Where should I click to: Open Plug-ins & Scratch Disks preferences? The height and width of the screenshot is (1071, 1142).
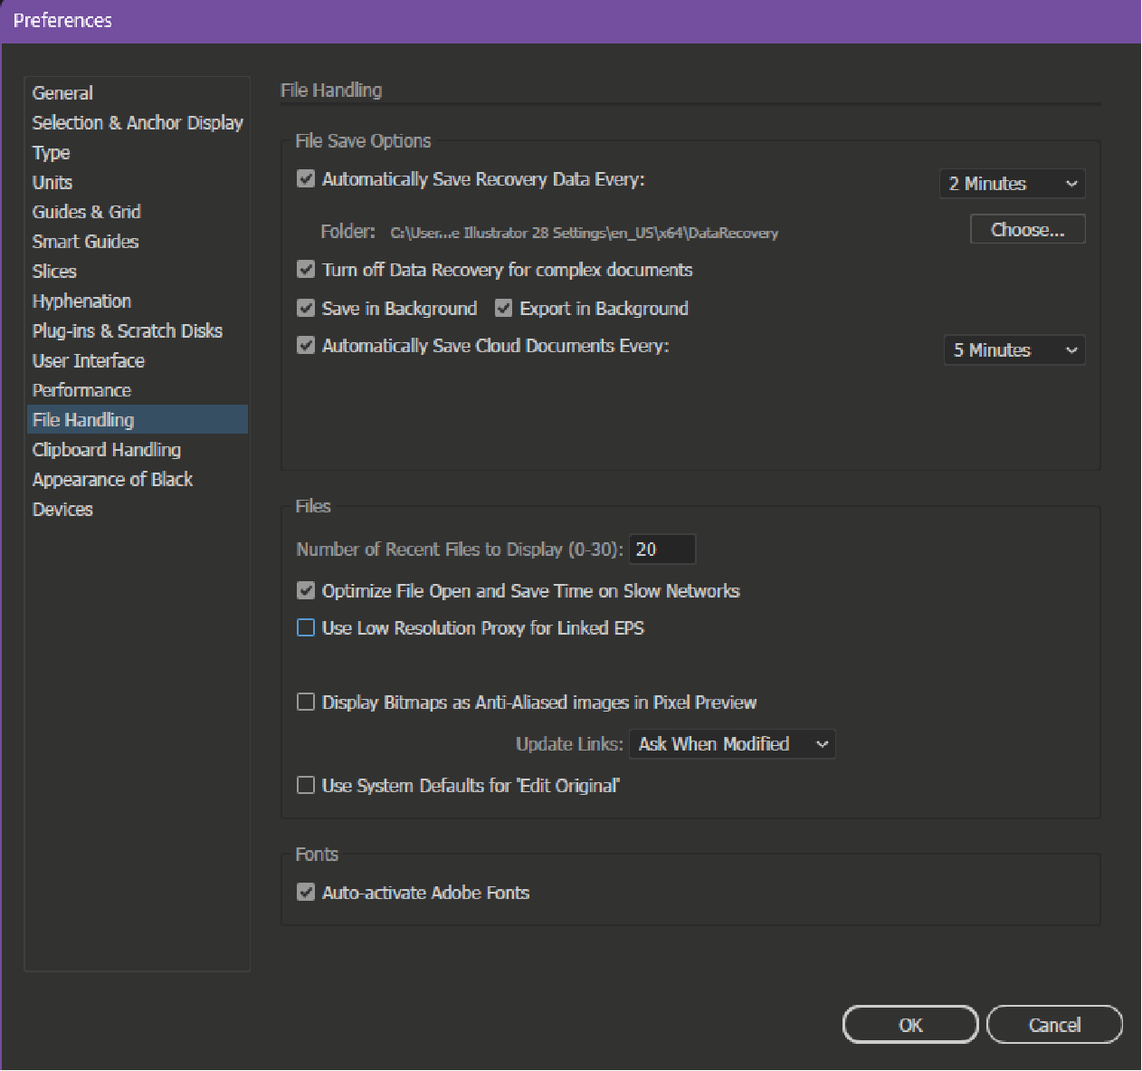click(127, 330)
